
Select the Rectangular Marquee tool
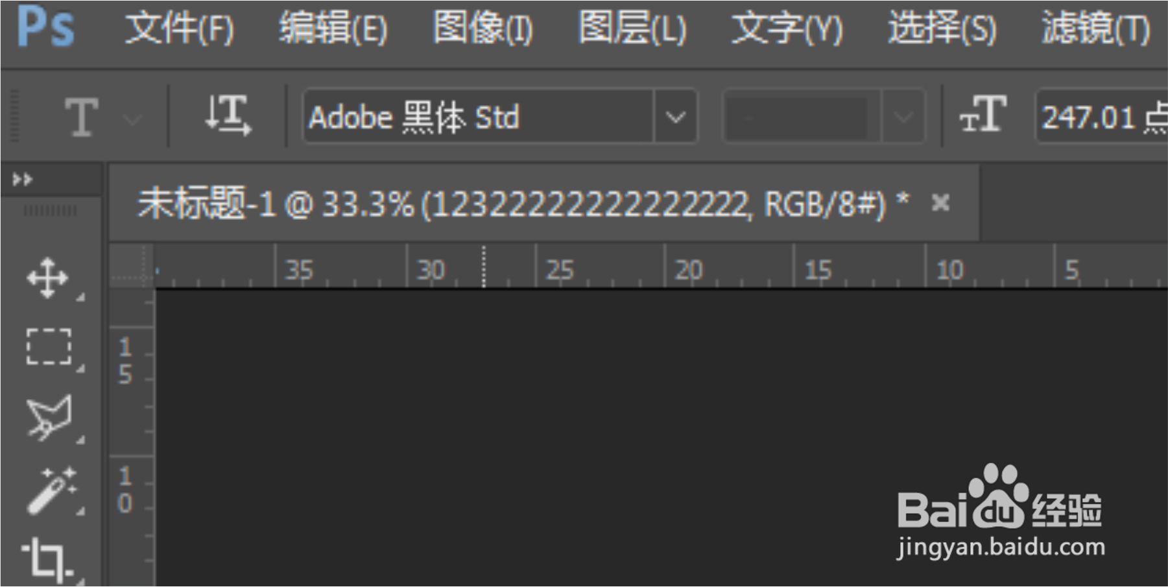point(49,346)
